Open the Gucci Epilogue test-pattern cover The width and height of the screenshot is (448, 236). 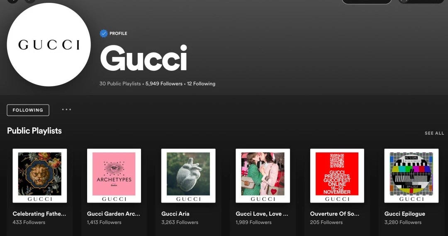(411, 176)
